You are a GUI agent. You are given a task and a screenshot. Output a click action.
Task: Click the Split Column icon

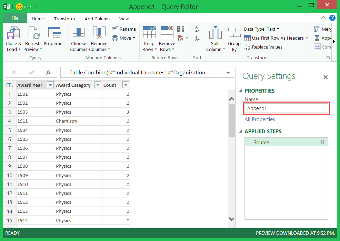216,33
